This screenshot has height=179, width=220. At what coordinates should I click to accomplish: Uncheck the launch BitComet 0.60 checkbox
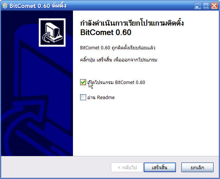[x=83, y=82]
